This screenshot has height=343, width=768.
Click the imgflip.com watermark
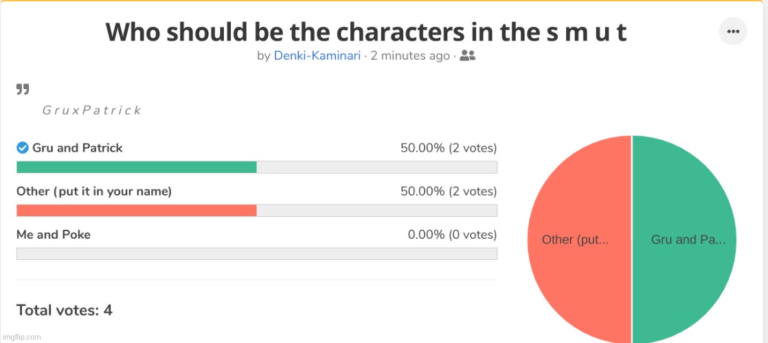tap(21, 337)
